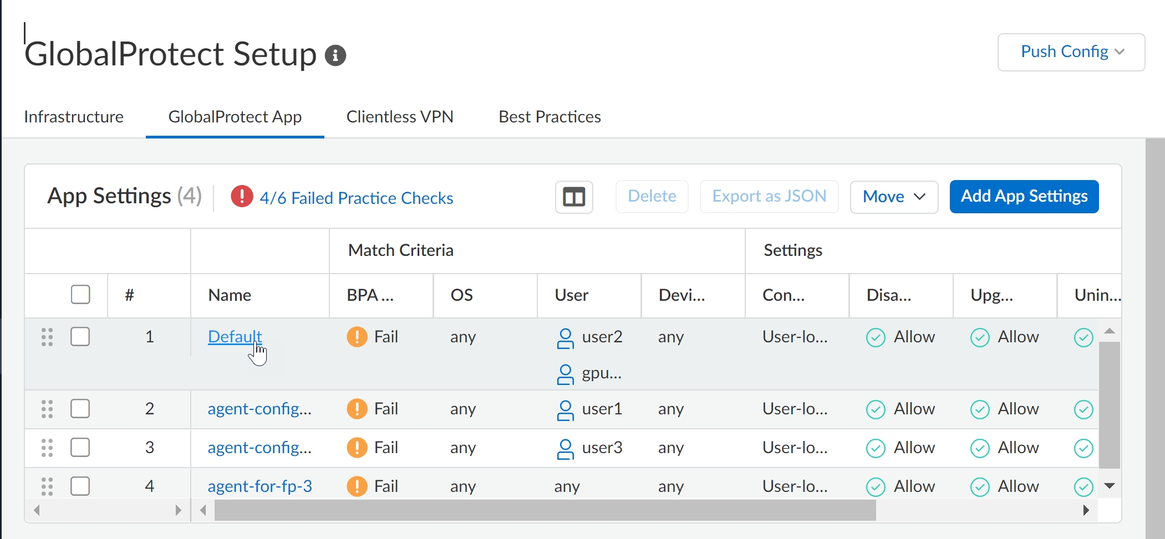Click the user icon next to user2
1165x539 pixels.
pos(565,338)
